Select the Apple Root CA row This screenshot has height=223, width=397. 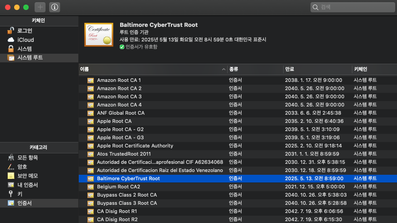(238, 121)
